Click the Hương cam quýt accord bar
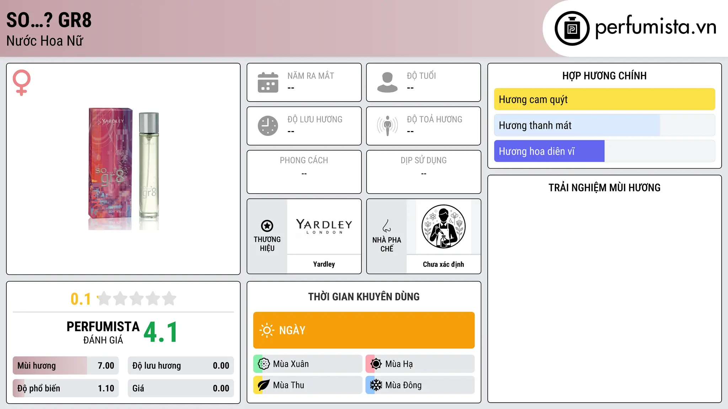Screen dimensions: 728x409 [x=605, y=99]
